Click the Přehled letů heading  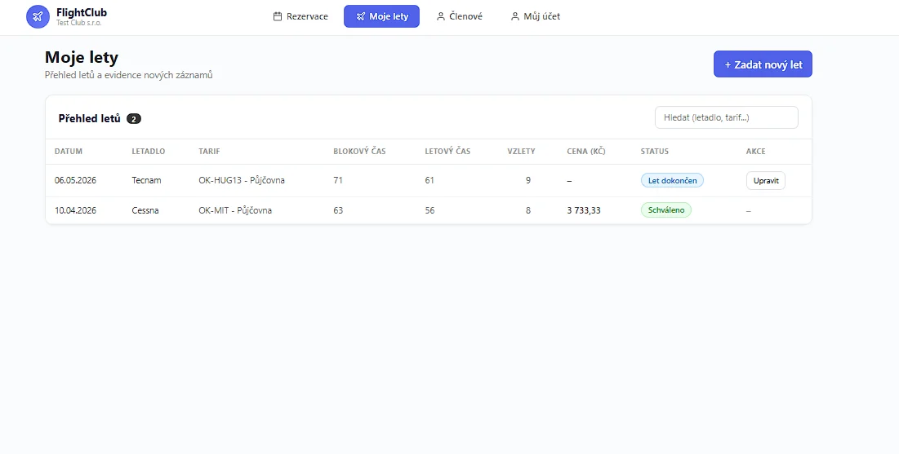pos(90,118)
